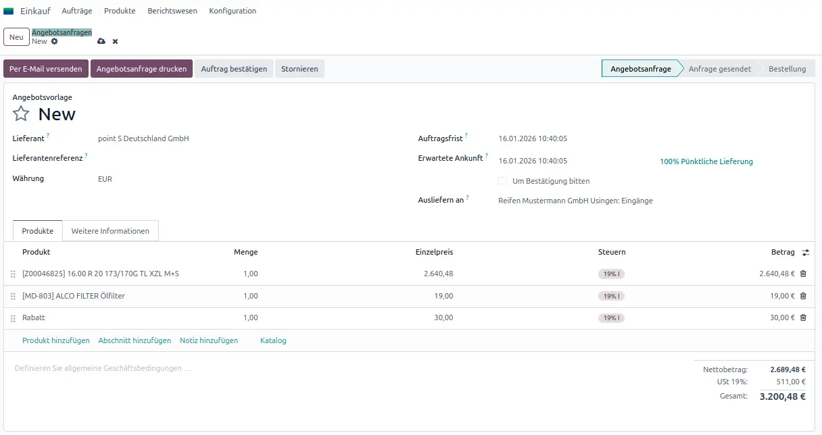Click the favorite star icon beside New
Image resolution: width=822 pixels, height=435 pixels.
(21, 113)
